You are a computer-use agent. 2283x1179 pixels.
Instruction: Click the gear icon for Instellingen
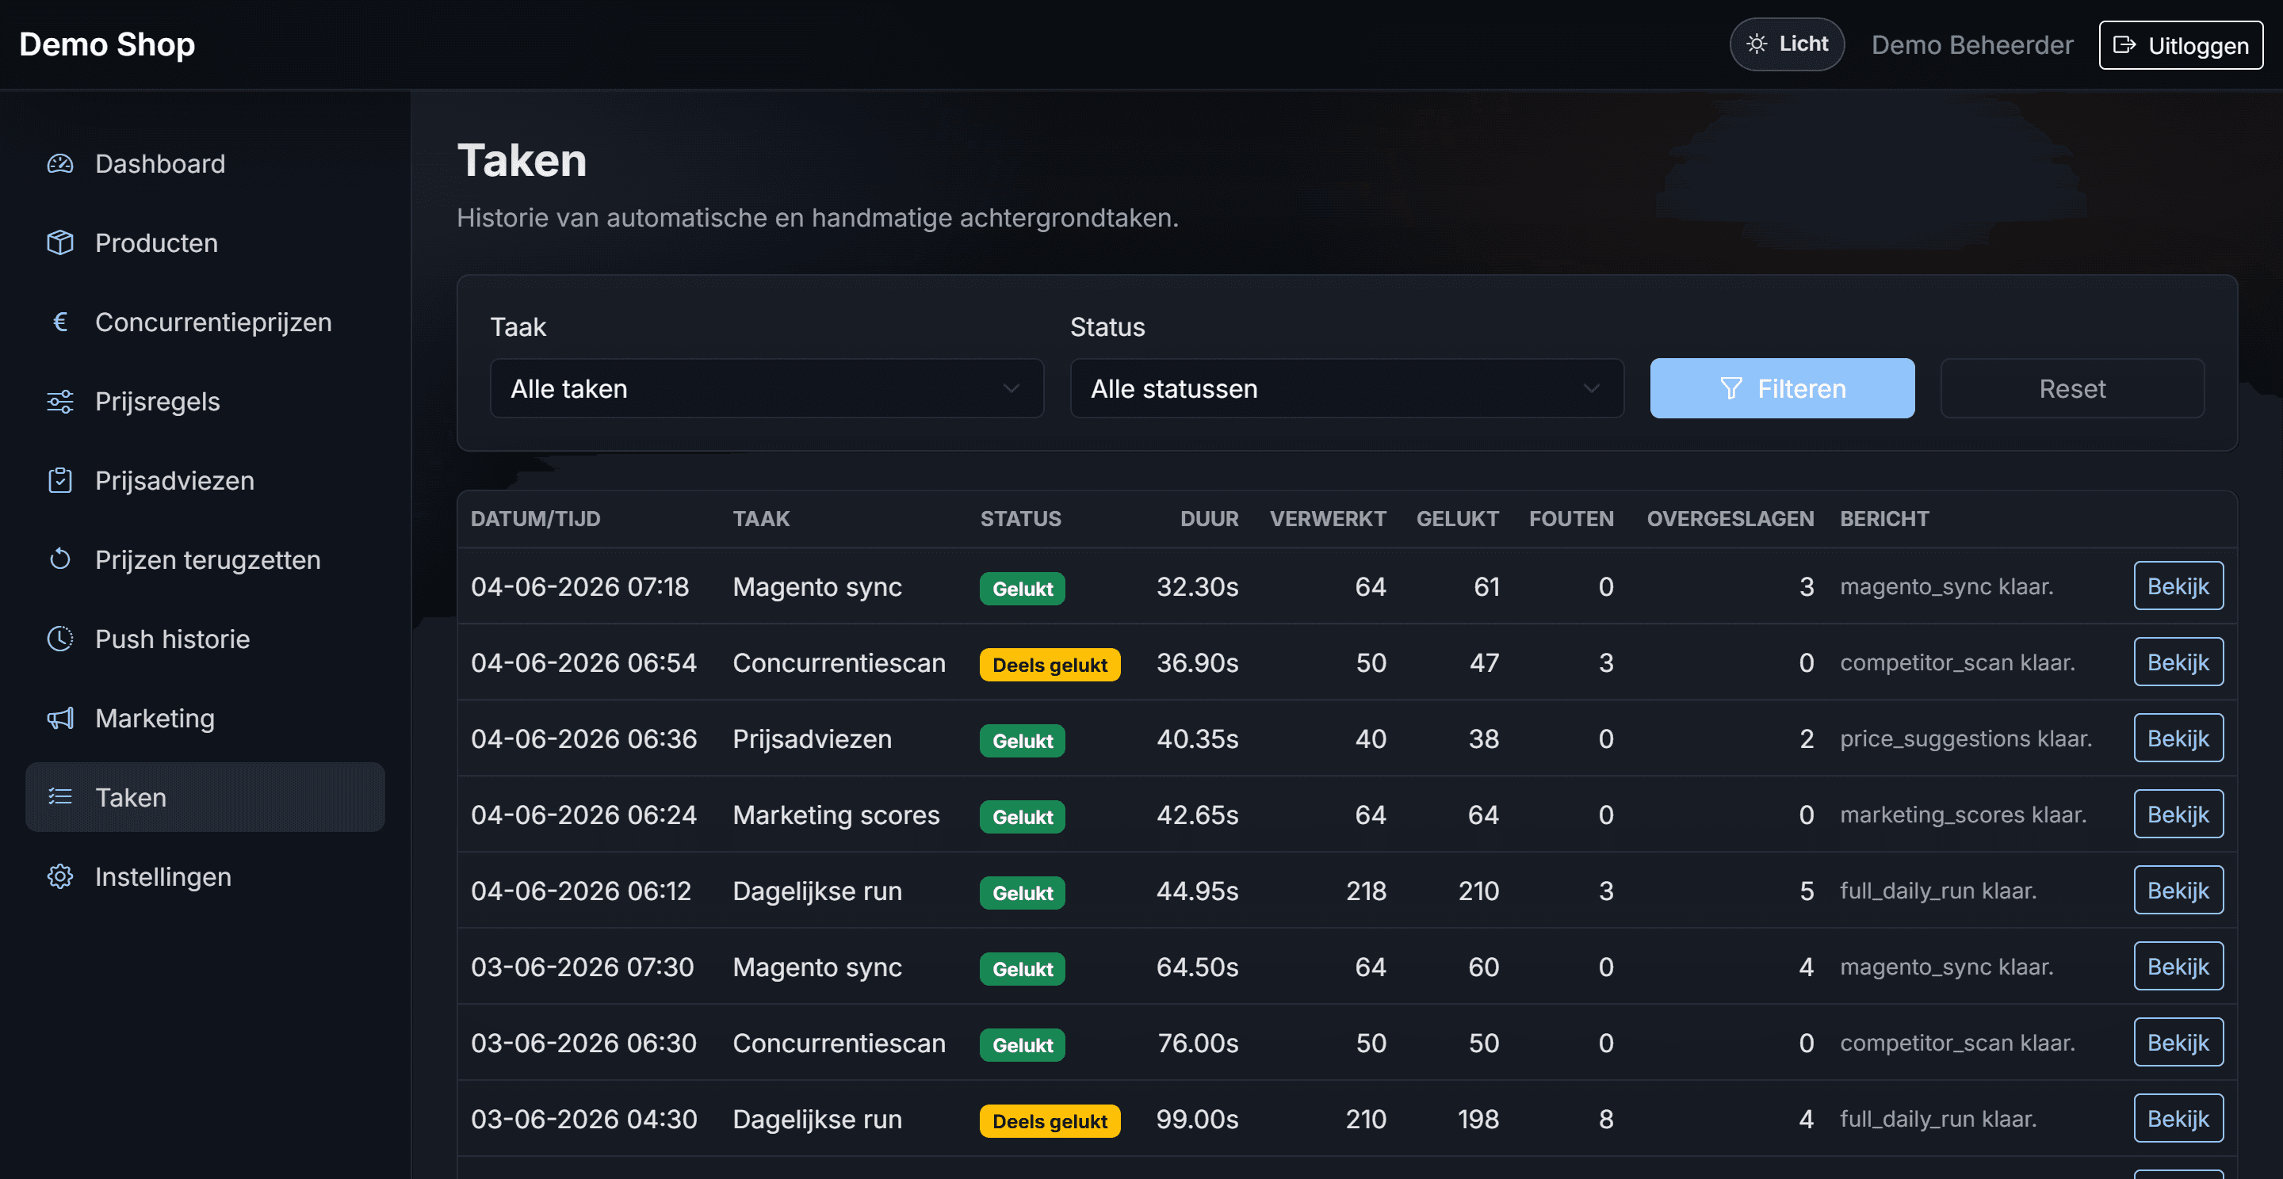(x=60, y=877)
